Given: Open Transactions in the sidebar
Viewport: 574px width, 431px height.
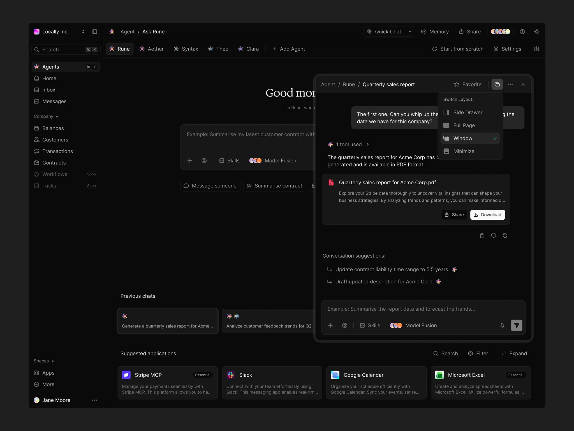Looking at the screenshot, I should pos(66,151).
